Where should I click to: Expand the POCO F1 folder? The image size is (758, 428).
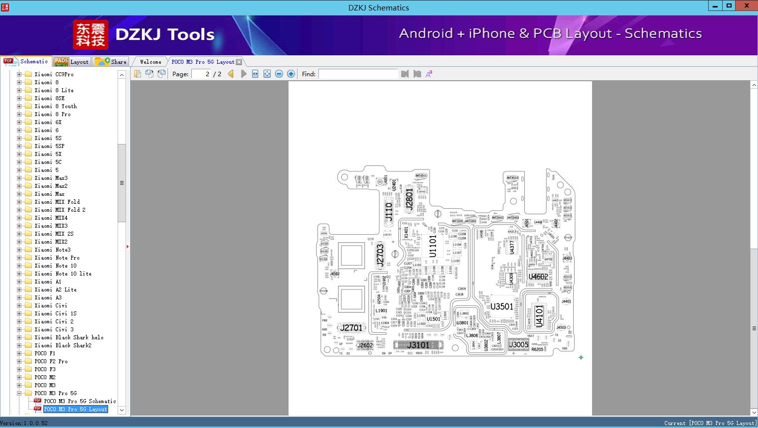click(18, 353)
